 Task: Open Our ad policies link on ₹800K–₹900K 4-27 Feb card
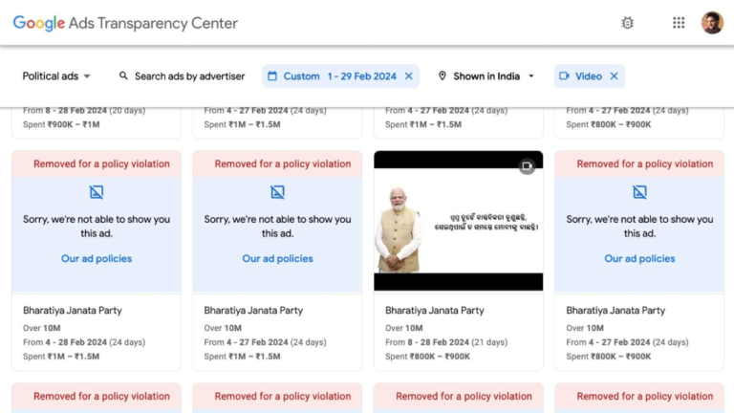(x=639, y=258)
